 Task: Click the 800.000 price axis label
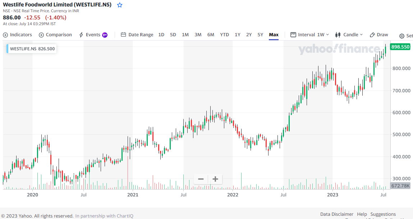(401, 69)
